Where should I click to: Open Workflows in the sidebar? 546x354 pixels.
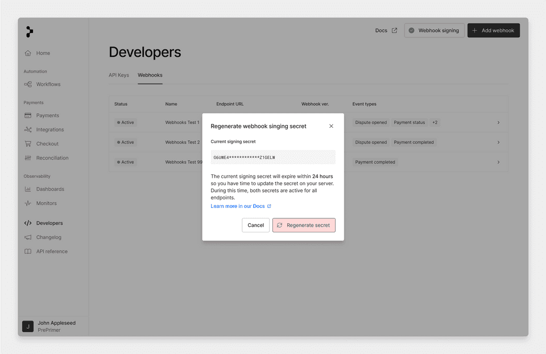pyautogui.click(x=48, y=84)
